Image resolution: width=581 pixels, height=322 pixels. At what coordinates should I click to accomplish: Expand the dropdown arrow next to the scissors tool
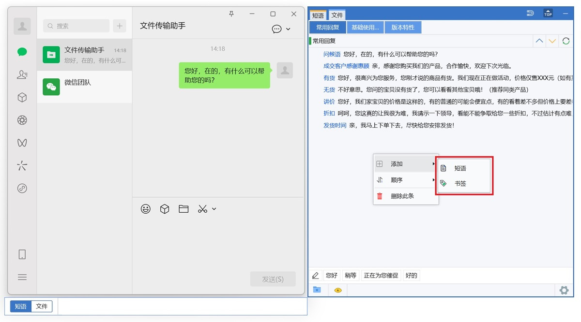[x=213, y=210]
